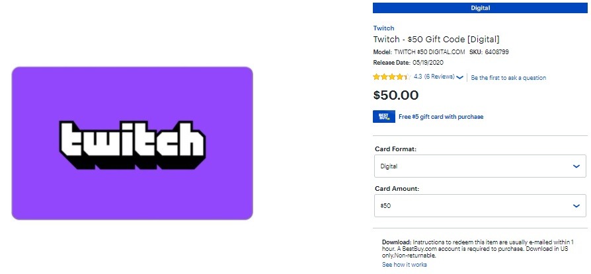Click Be the first to ask a question
The image size is (591, 274).
click(508, 78)
